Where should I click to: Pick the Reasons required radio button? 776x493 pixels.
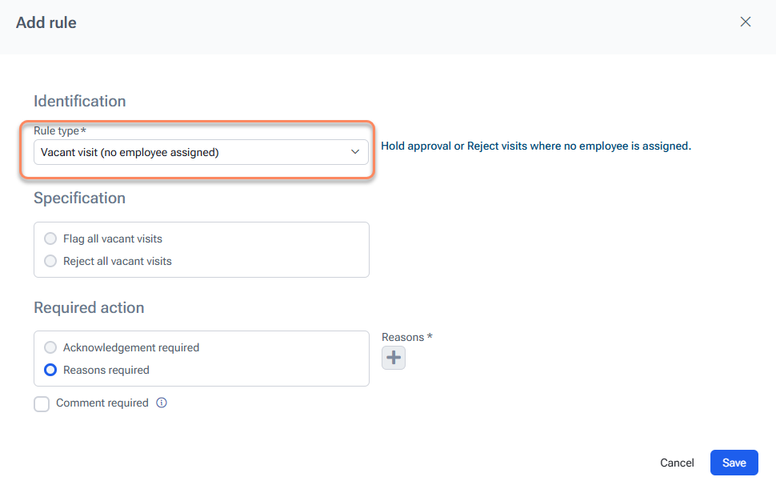[x=51, y=370]
